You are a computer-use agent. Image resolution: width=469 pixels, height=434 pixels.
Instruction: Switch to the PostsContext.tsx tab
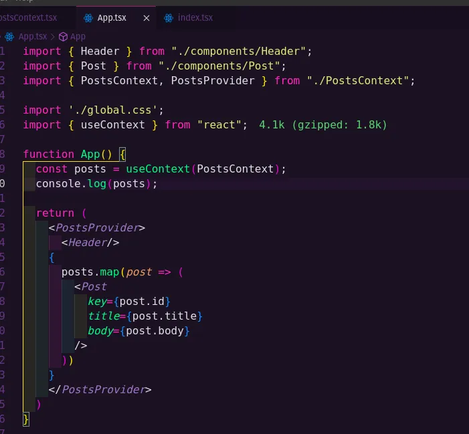(30, 17)
